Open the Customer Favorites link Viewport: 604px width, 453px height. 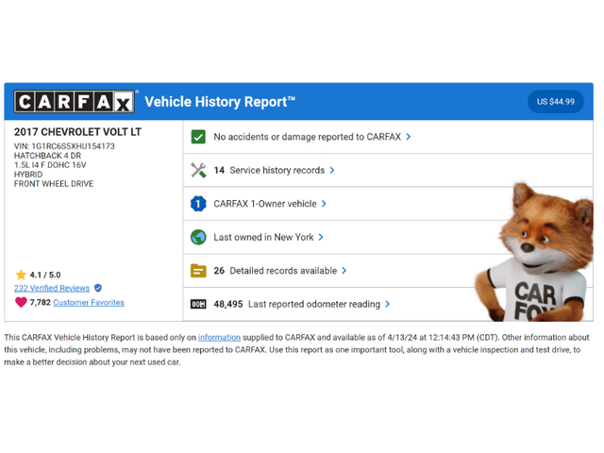point(89,302)
